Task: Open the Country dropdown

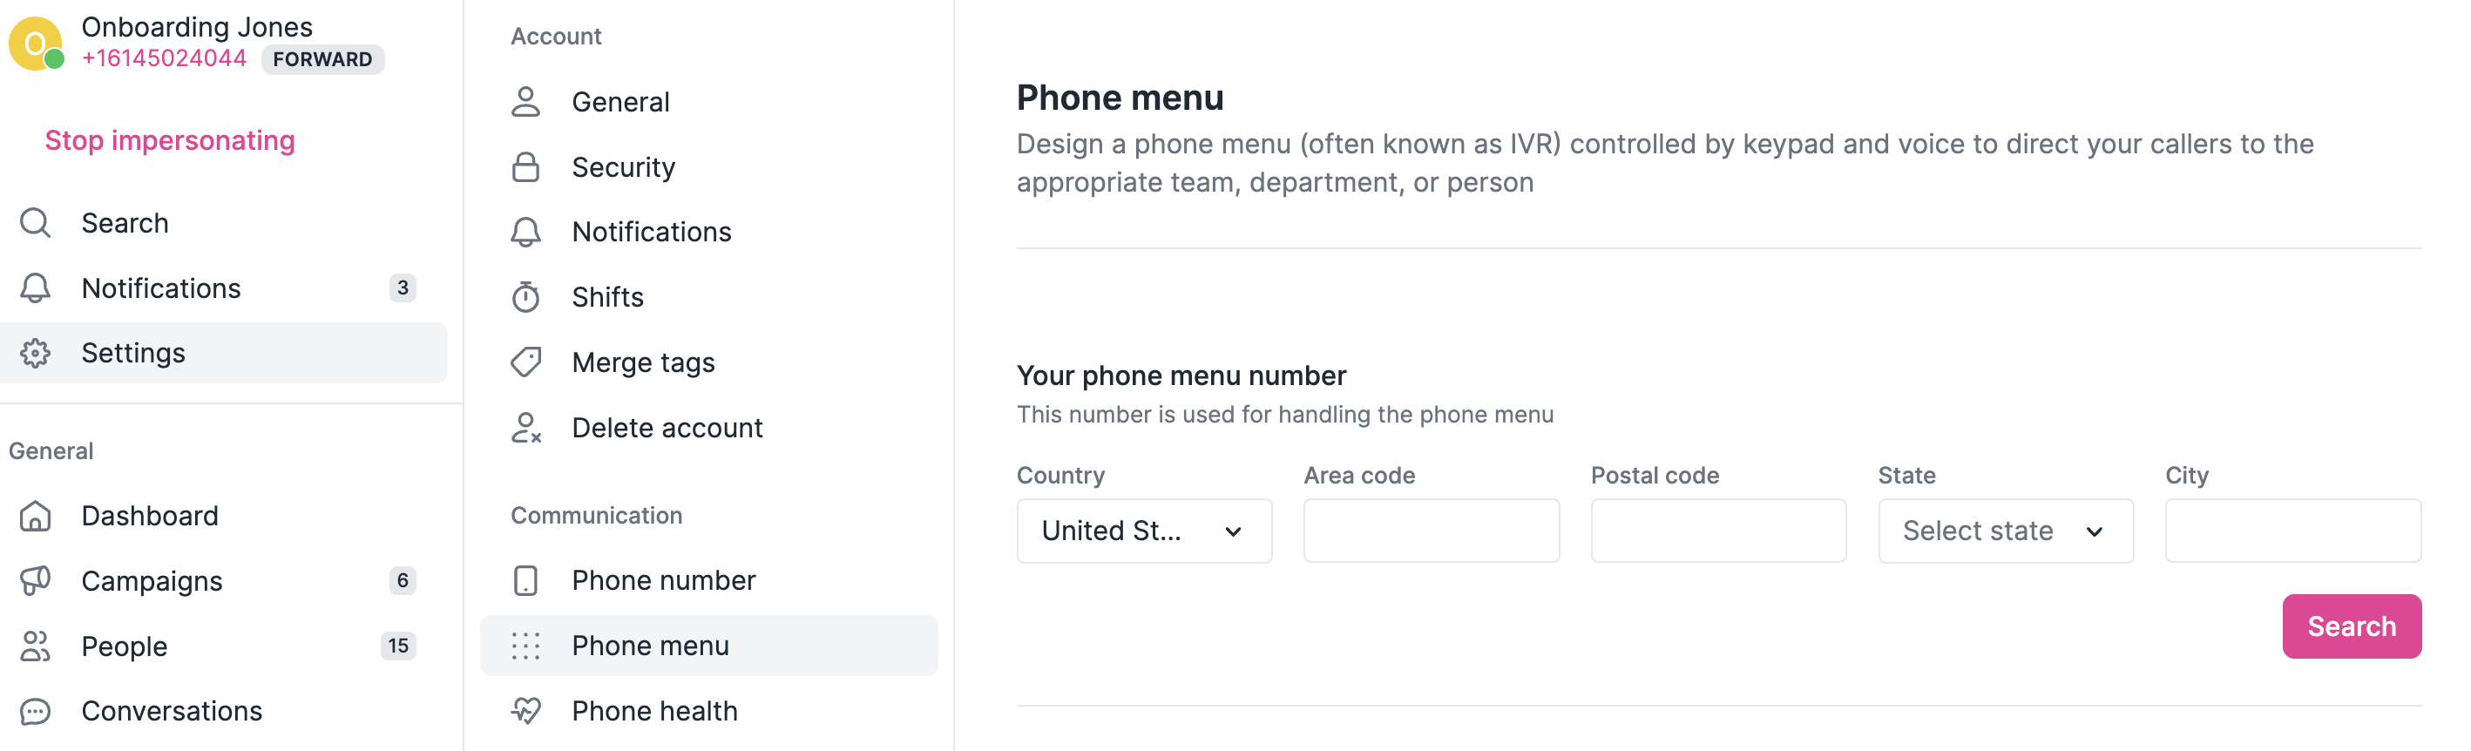Action: pos(1143,531)
